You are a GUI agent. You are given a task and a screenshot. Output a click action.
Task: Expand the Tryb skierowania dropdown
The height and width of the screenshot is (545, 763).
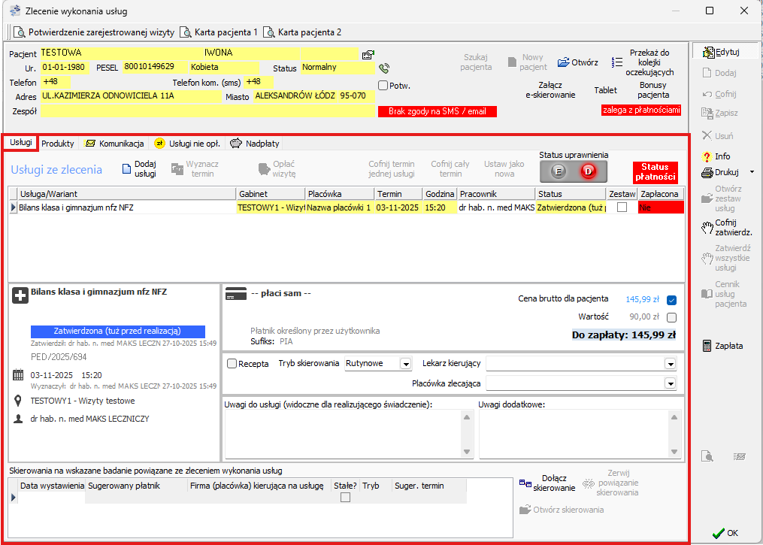[406, 364]
